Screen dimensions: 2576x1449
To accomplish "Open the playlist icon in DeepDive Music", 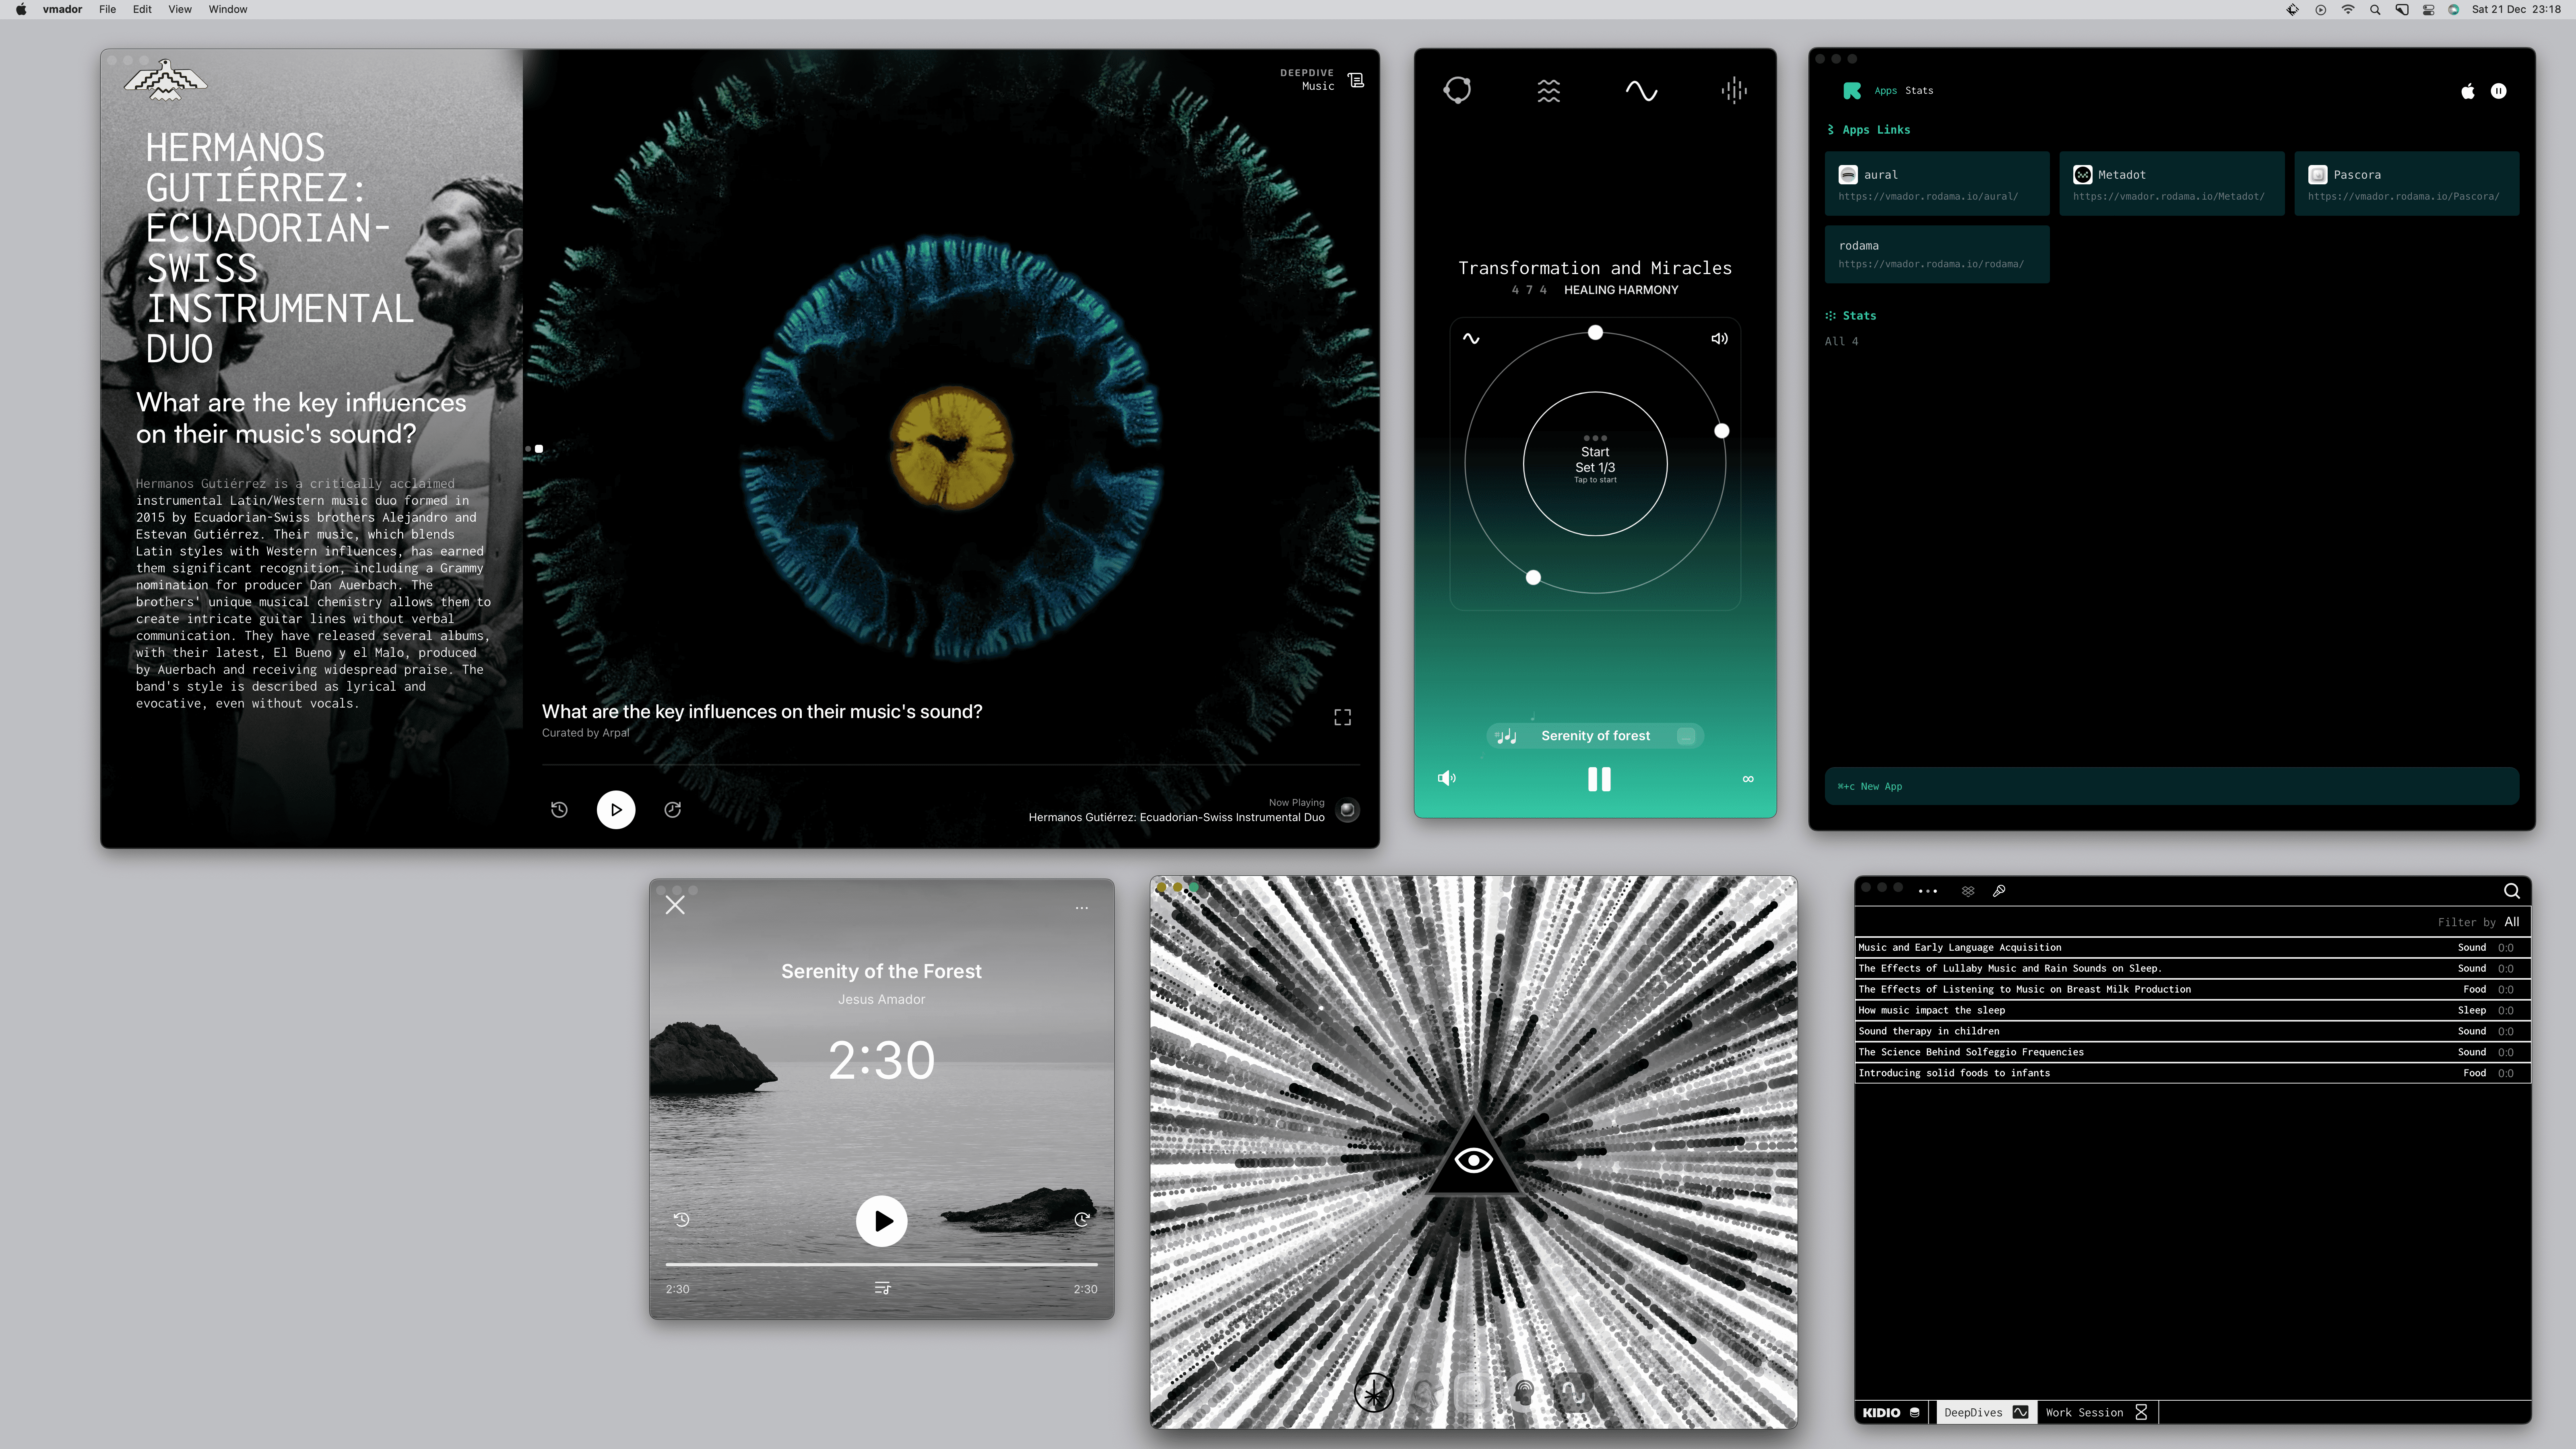I will 1356,80.
